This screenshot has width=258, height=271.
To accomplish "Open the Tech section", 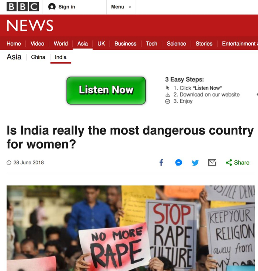I will (x=151, y=44).
